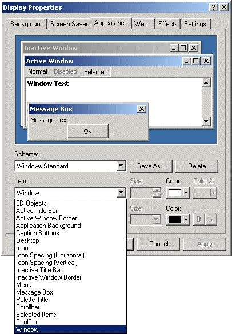232x334 pixels.
Task: Collapse the Item dropdown arrow
Action: (121, 193)
